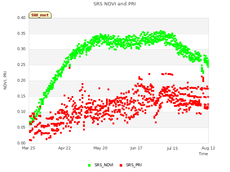
Task: Toggle SRS_PRI series via legend text
Action: [x=134, y=165]
